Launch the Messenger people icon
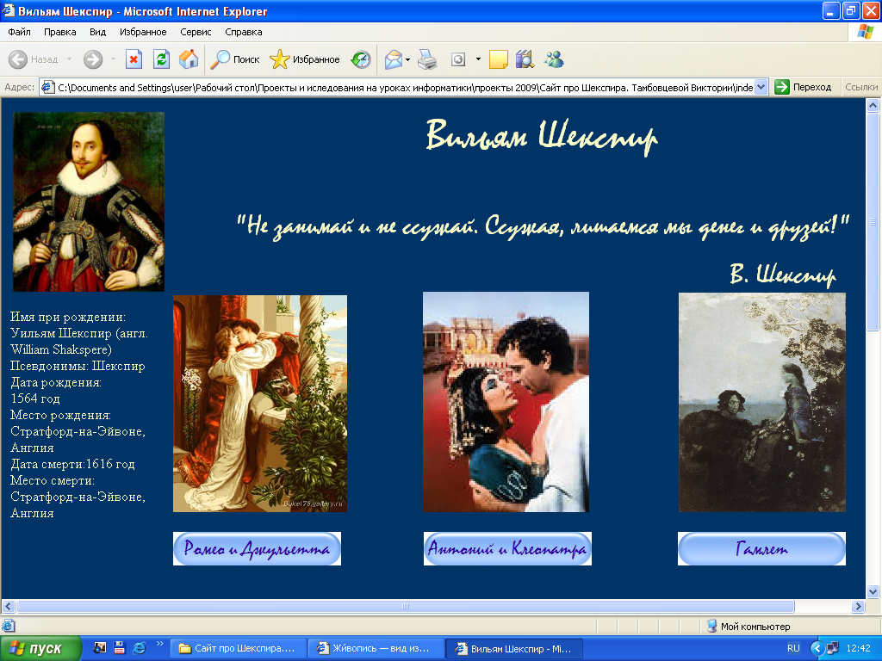Screen dimensions: 882x661 point(554,59)
